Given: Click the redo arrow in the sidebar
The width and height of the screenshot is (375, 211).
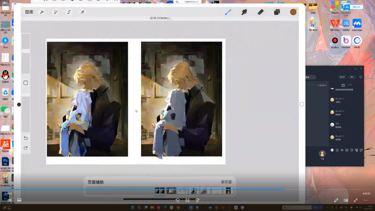Looking at the screenshot, I should tap(26, 148).
